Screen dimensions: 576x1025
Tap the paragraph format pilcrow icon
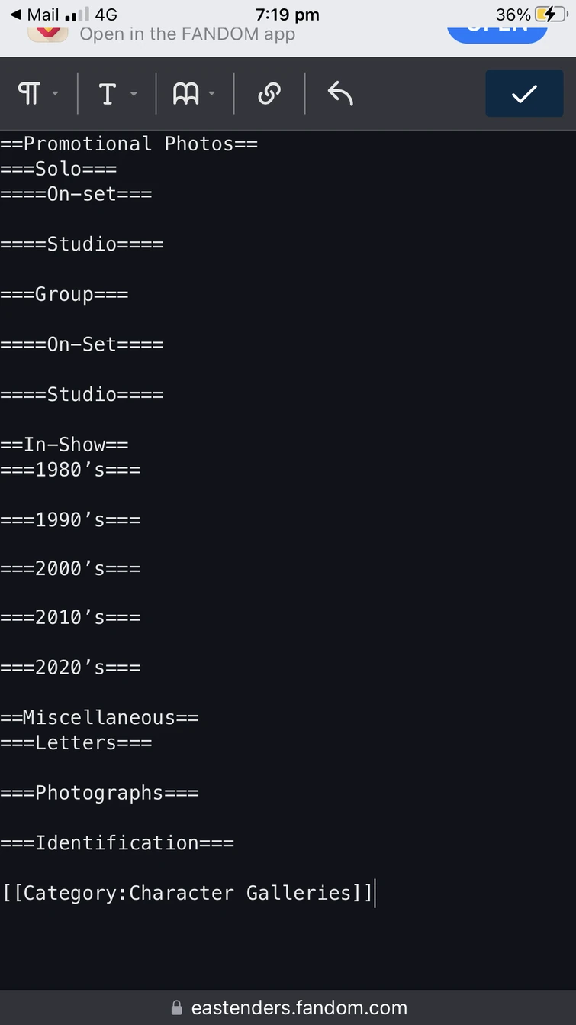(x=28, y=94)
